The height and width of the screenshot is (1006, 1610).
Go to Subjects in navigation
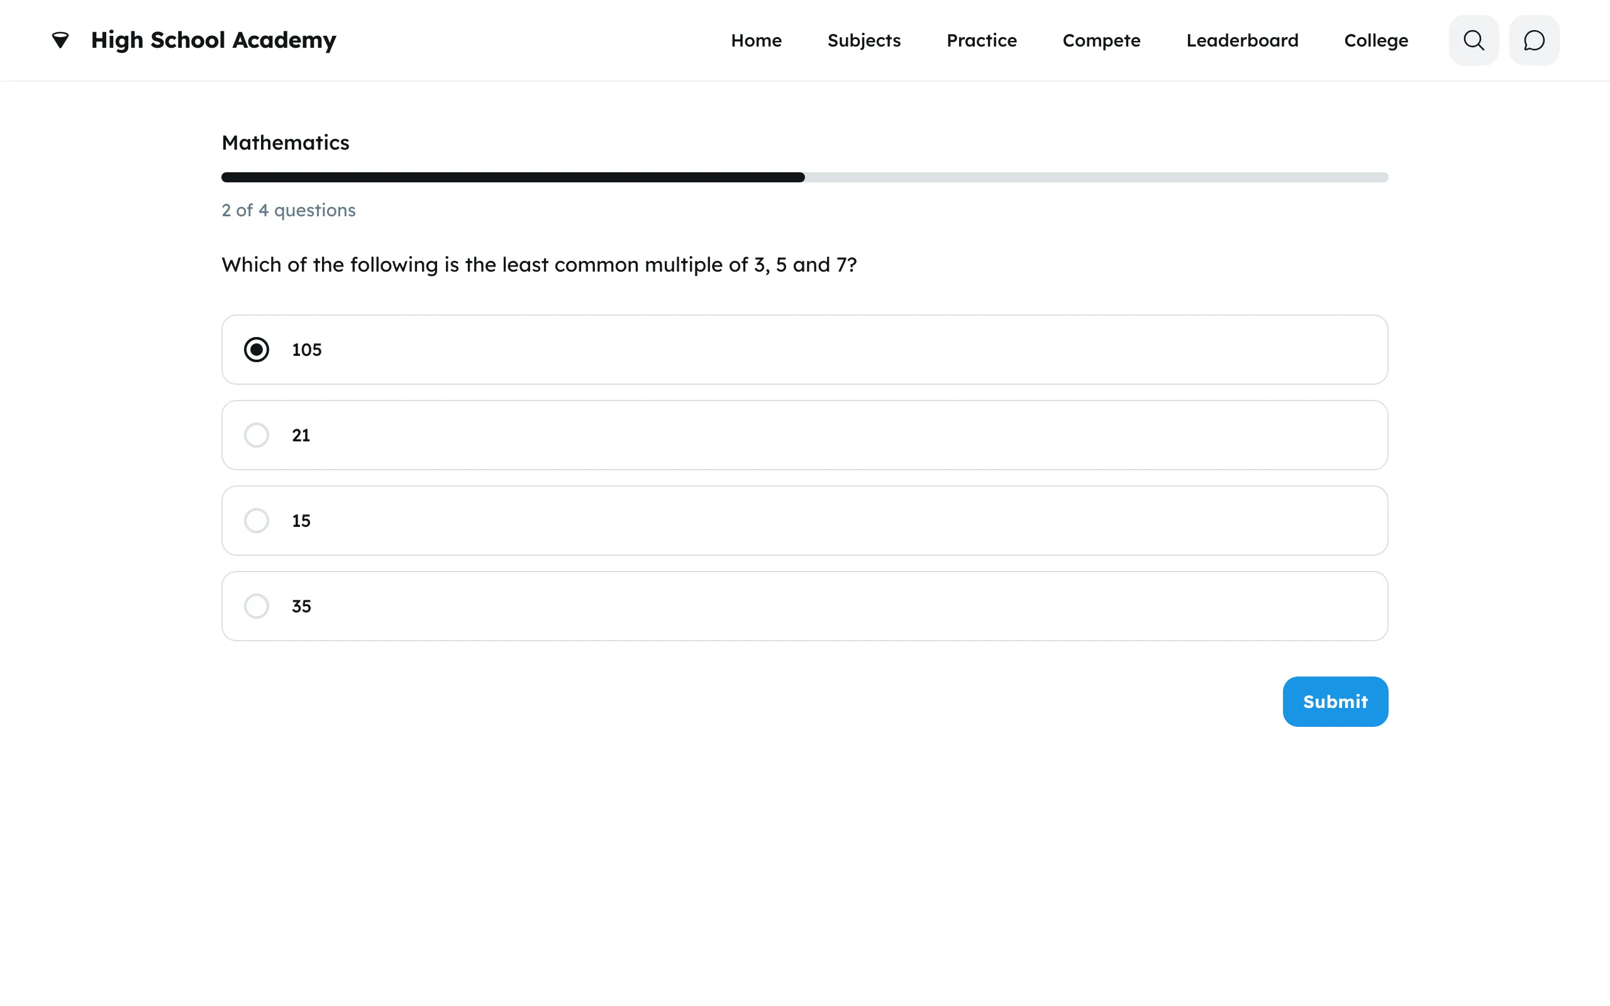863,41
